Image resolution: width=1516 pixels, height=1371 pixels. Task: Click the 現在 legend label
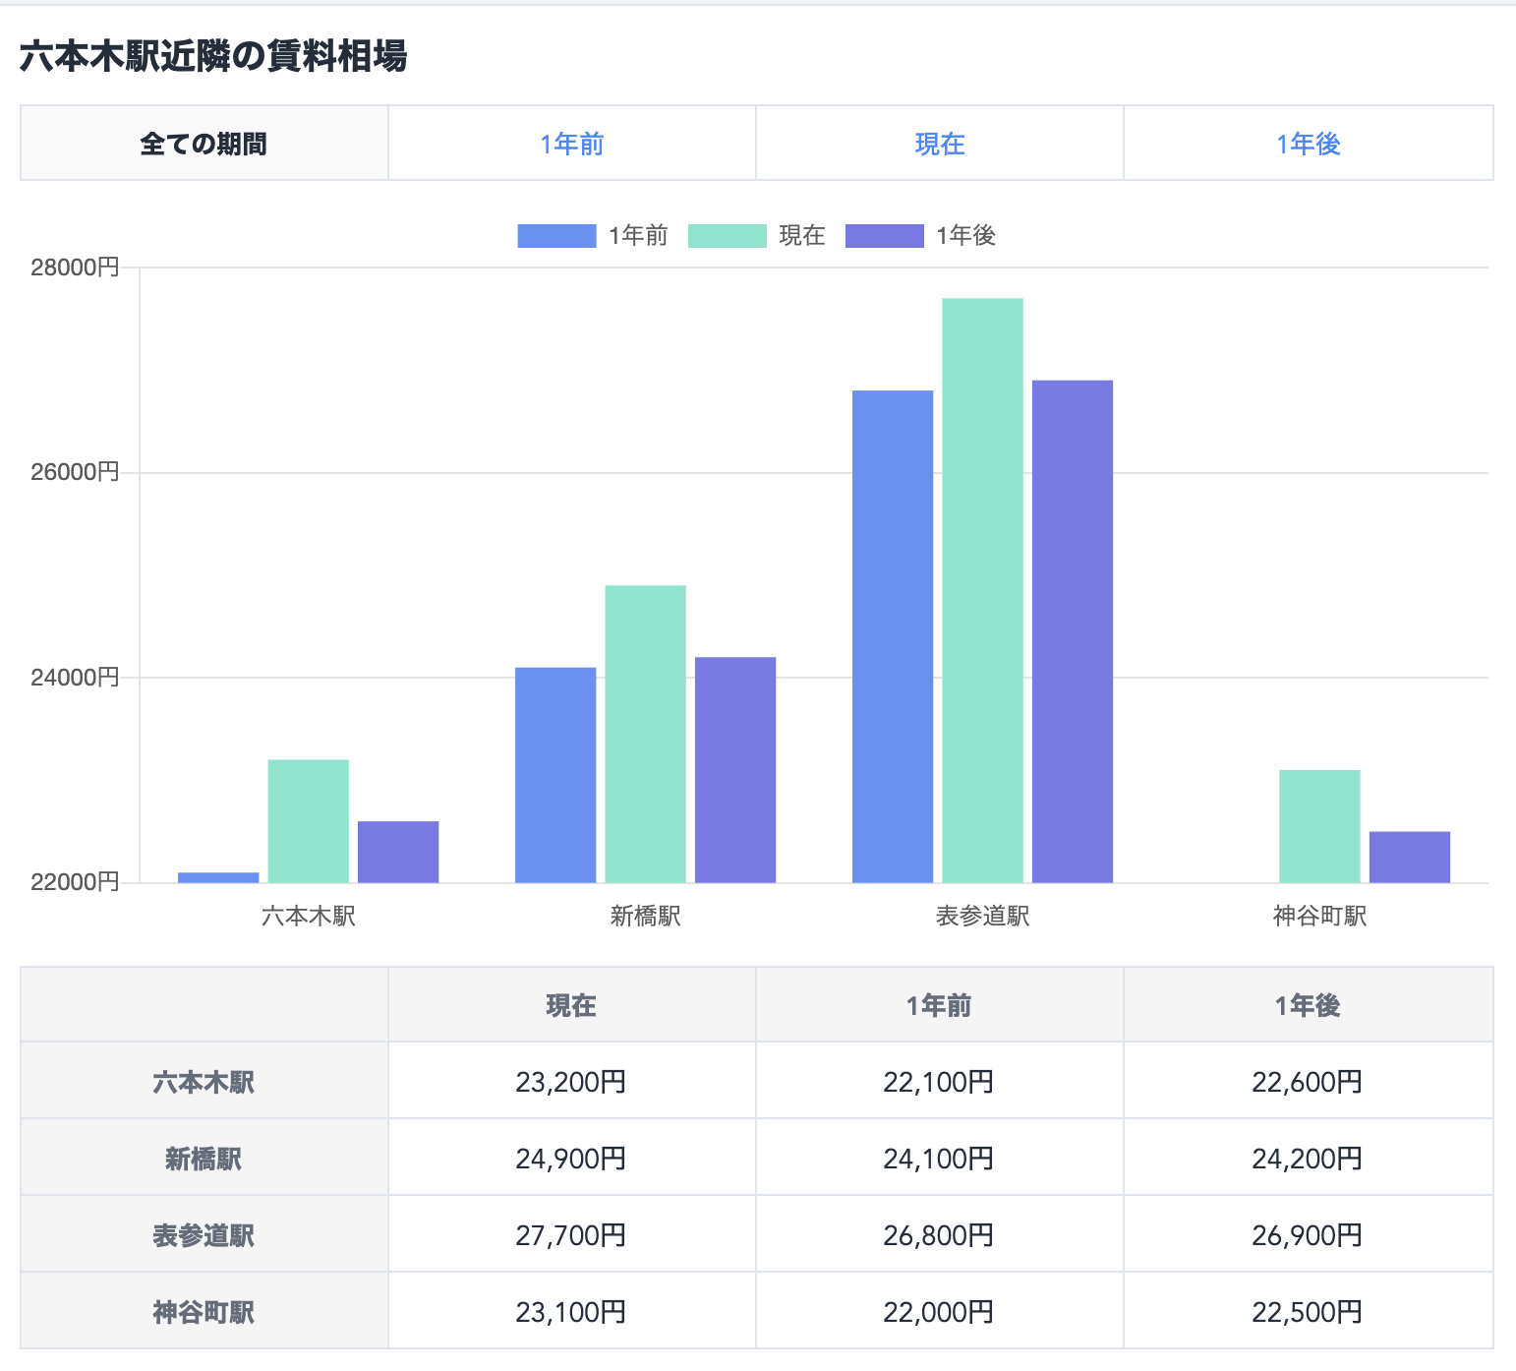pos(802,236)
